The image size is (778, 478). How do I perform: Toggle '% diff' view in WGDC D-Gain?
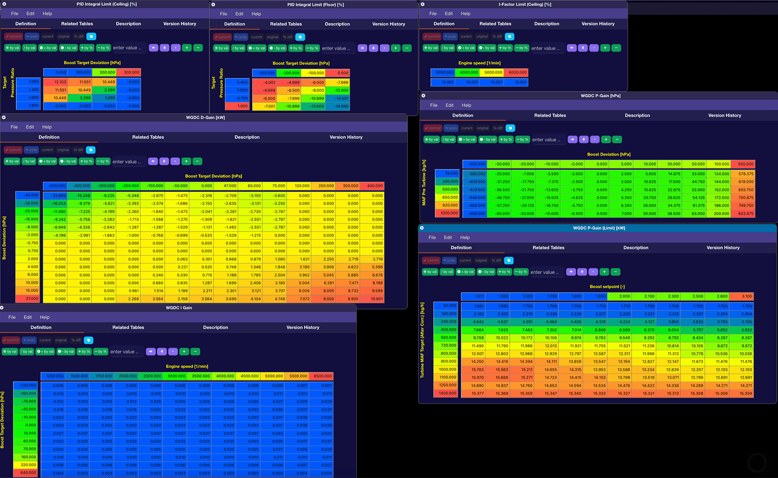pyautogui.click(x=78, y=150)
